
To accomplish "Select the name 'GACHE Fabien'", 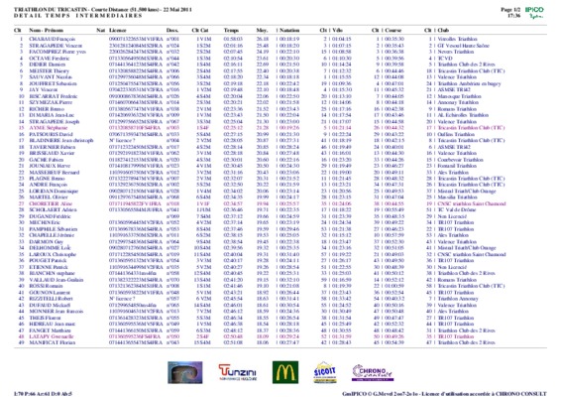I will 46,160.
